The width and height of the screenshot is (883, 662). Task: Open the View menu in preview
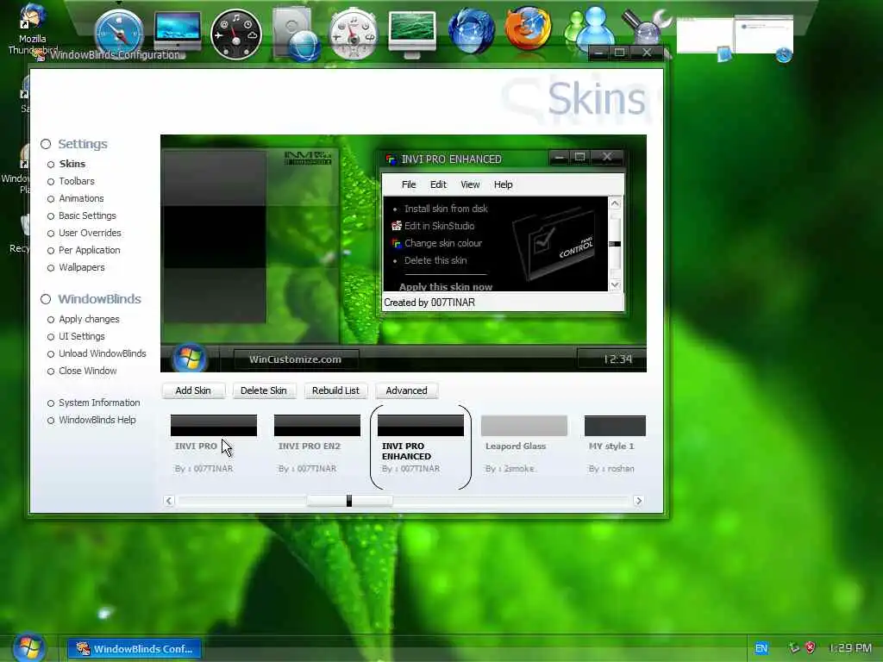coord(470,184)
